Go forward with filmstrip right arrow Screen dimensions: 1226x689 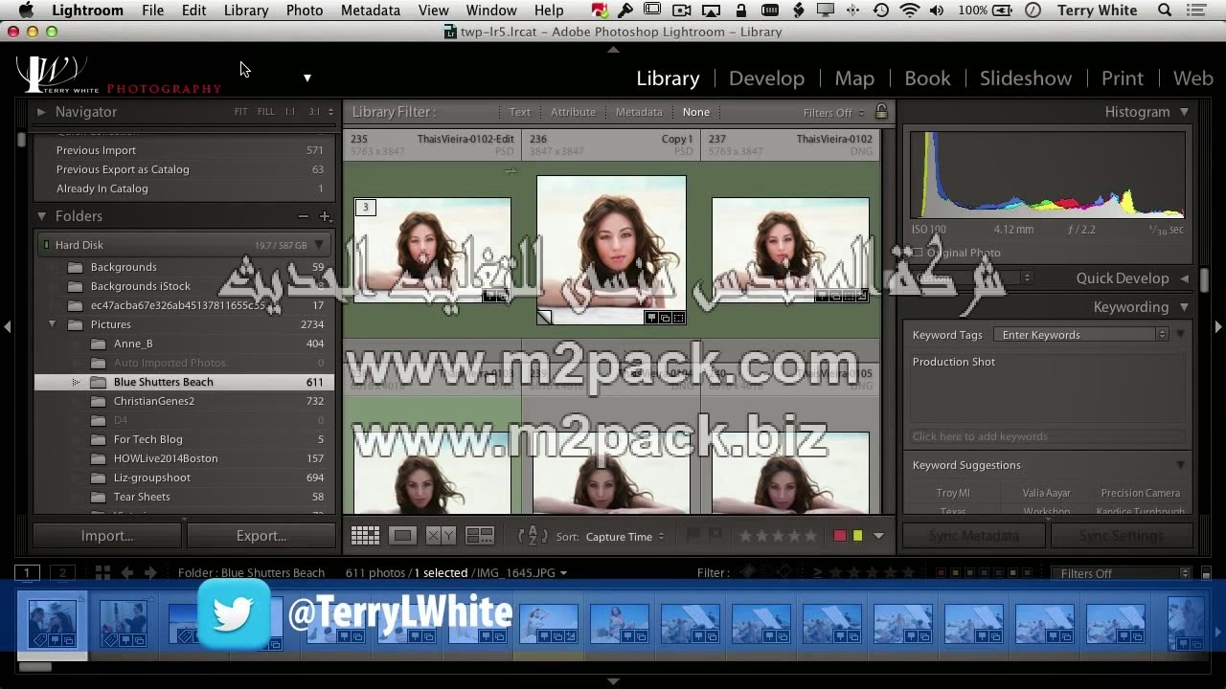pyautogui.click(x=150, y=573)
